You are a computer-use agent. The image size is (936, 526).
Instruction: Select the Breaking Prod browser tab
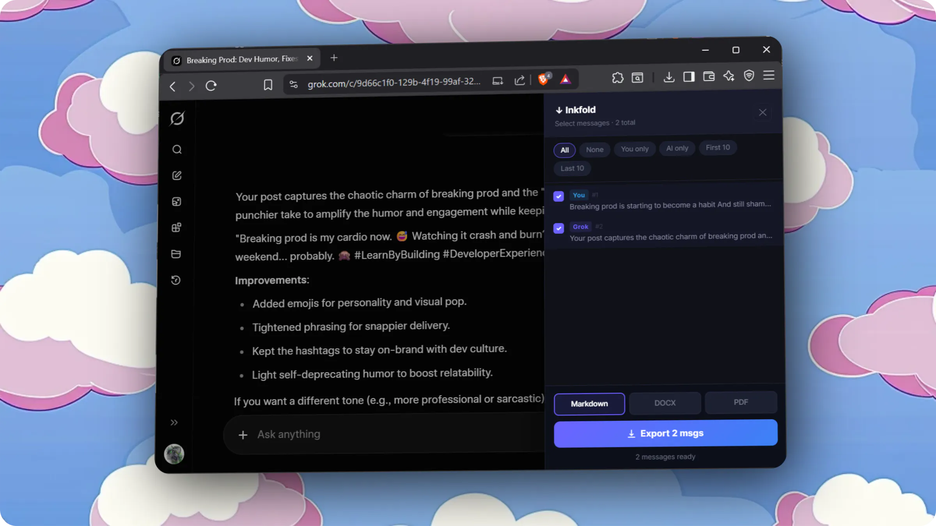point(242,59)
